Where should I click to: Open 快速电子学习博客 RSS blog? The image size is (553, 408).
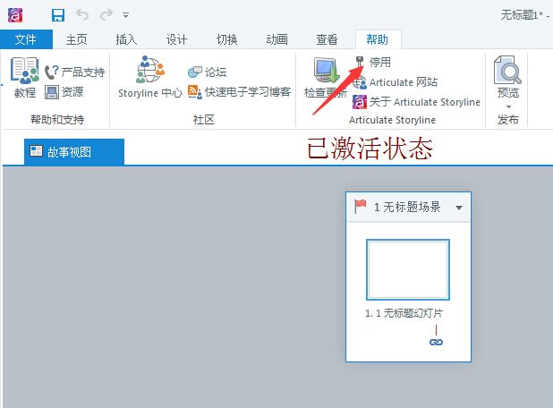(x=240, y=92)
